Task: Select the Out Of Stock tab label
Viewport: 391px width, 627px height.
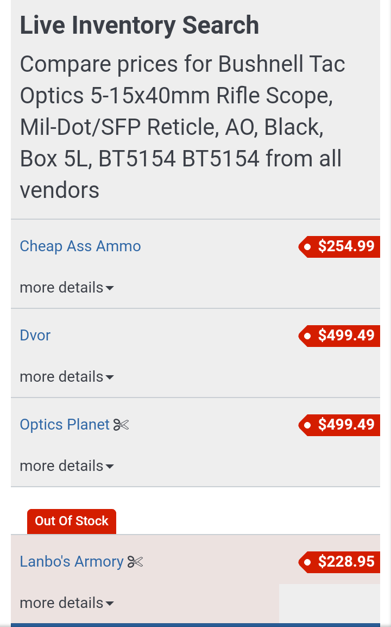Action: [72, 521]
